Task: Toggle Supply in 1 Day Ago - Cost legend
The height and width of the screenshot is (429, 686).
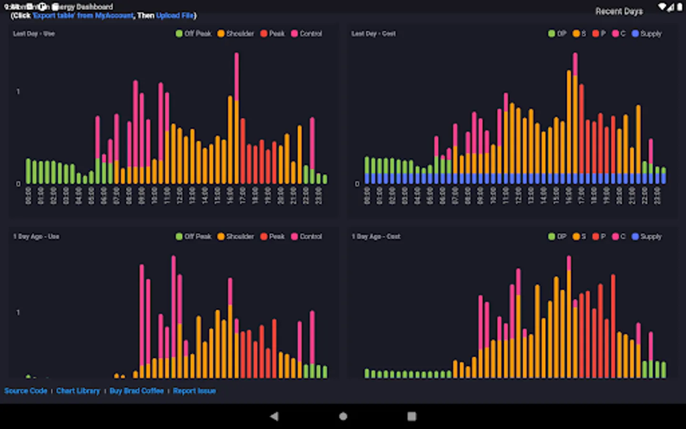Action: pos(646,236)
